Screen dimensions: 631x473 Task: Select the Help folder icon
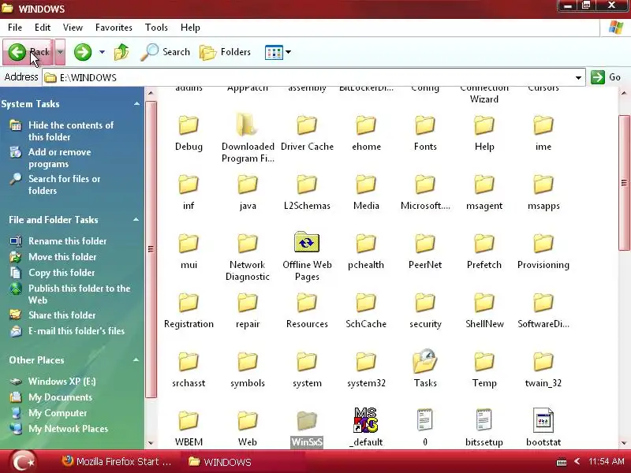pyautogui.click(x=484, y=125)
